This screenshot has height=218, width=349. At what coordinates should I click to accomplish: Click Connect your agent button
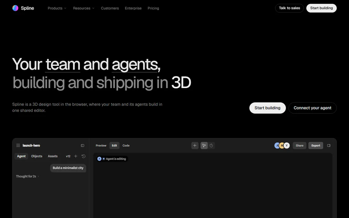(313, 108)
